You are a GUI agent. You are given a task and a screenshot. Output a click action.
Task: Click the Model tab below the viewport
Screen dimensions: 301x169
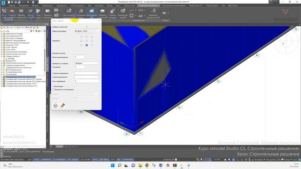[59, 146]
